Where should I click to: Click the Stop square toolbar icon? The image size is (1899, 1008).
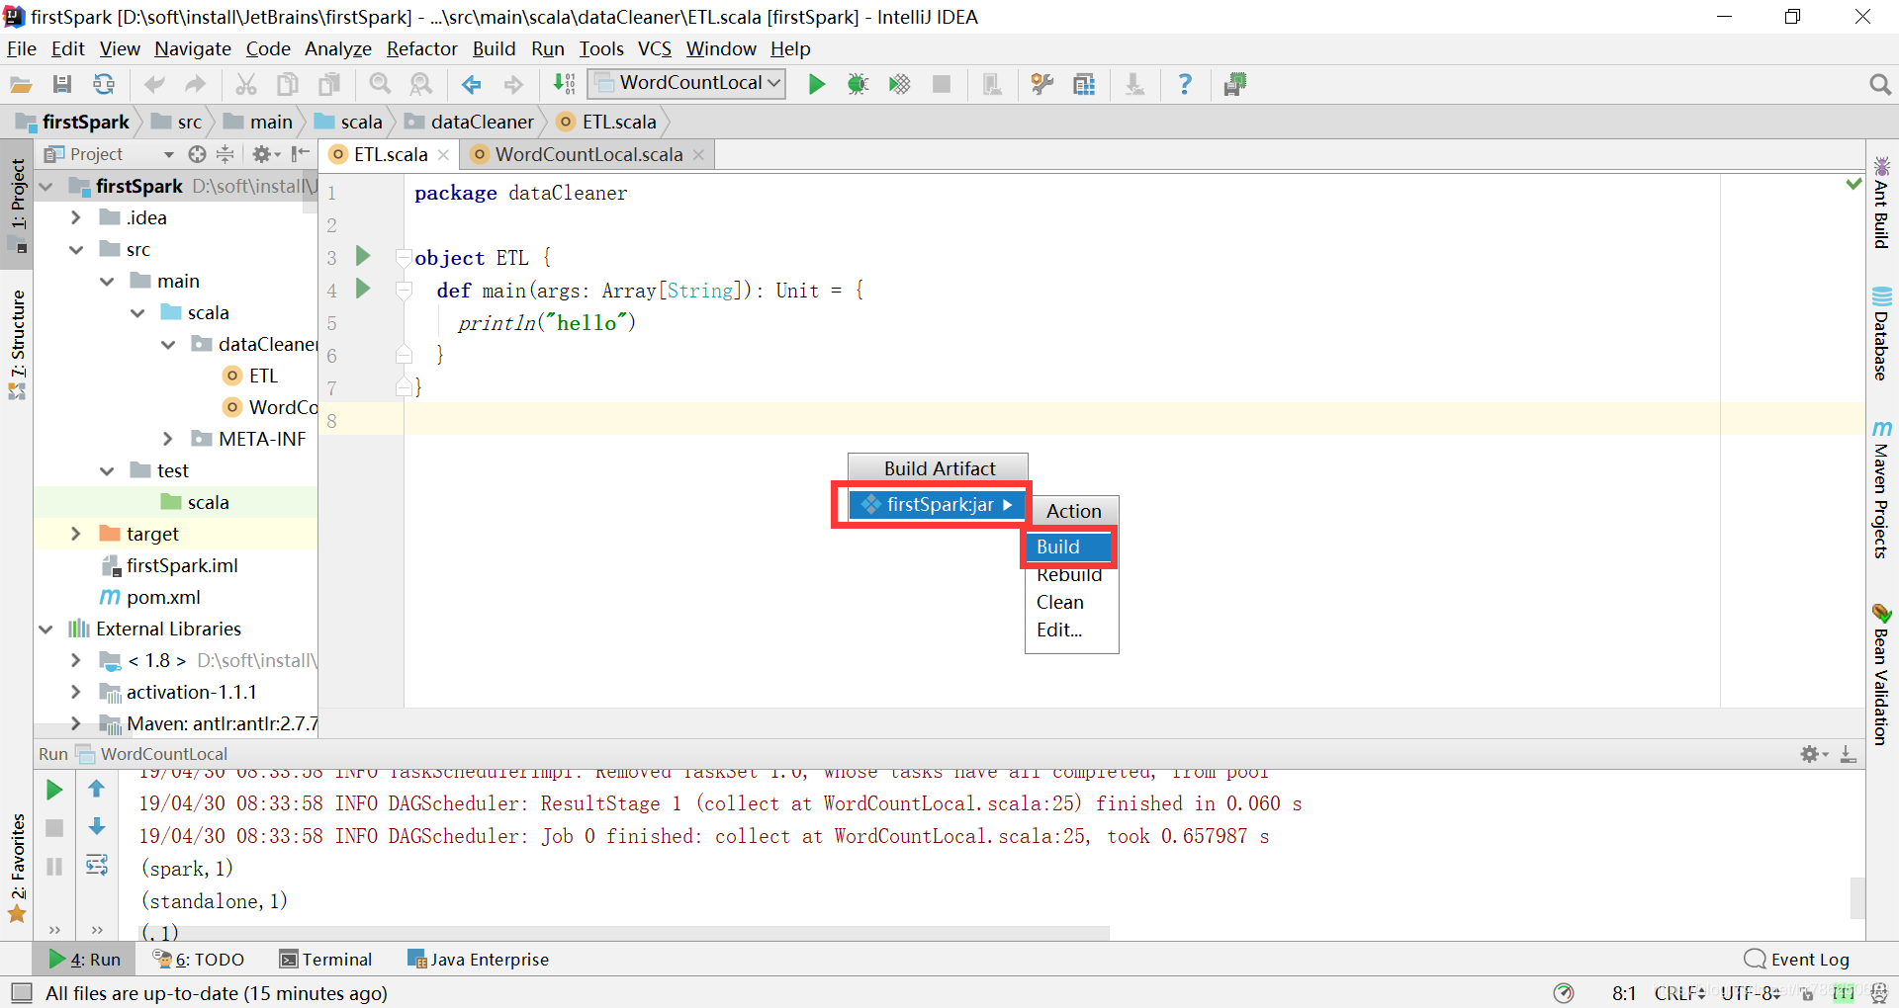coord(942,85)
